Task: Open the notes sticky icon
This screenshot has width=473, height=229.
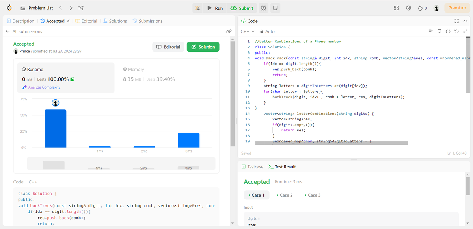Action: click(276, 8)
